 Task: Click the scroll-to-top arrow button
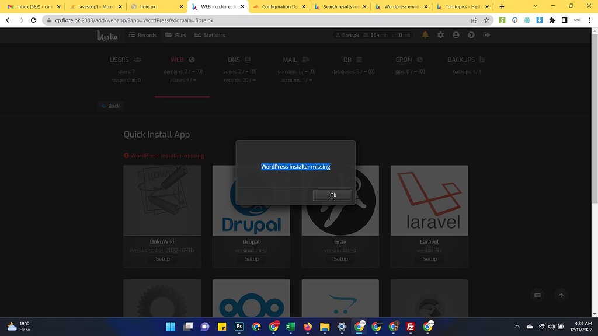(x=561, y=295)
